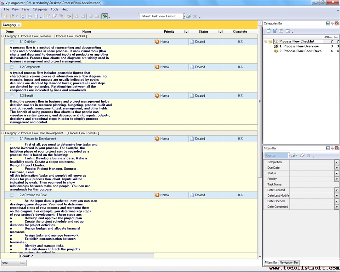340x272 pixels.
Task: Click the first Categories Bar toolbar icon
Action: [x=268, y=31]
